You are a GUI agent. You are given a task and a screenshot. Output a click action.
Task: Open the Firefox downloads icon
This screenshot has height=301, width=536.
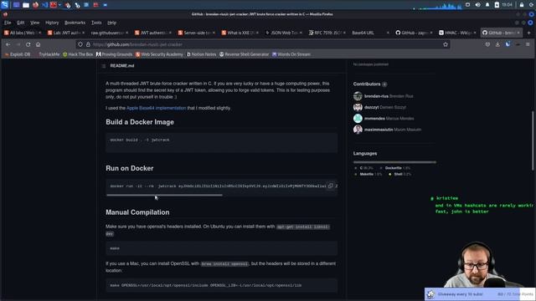coord(497,44)
